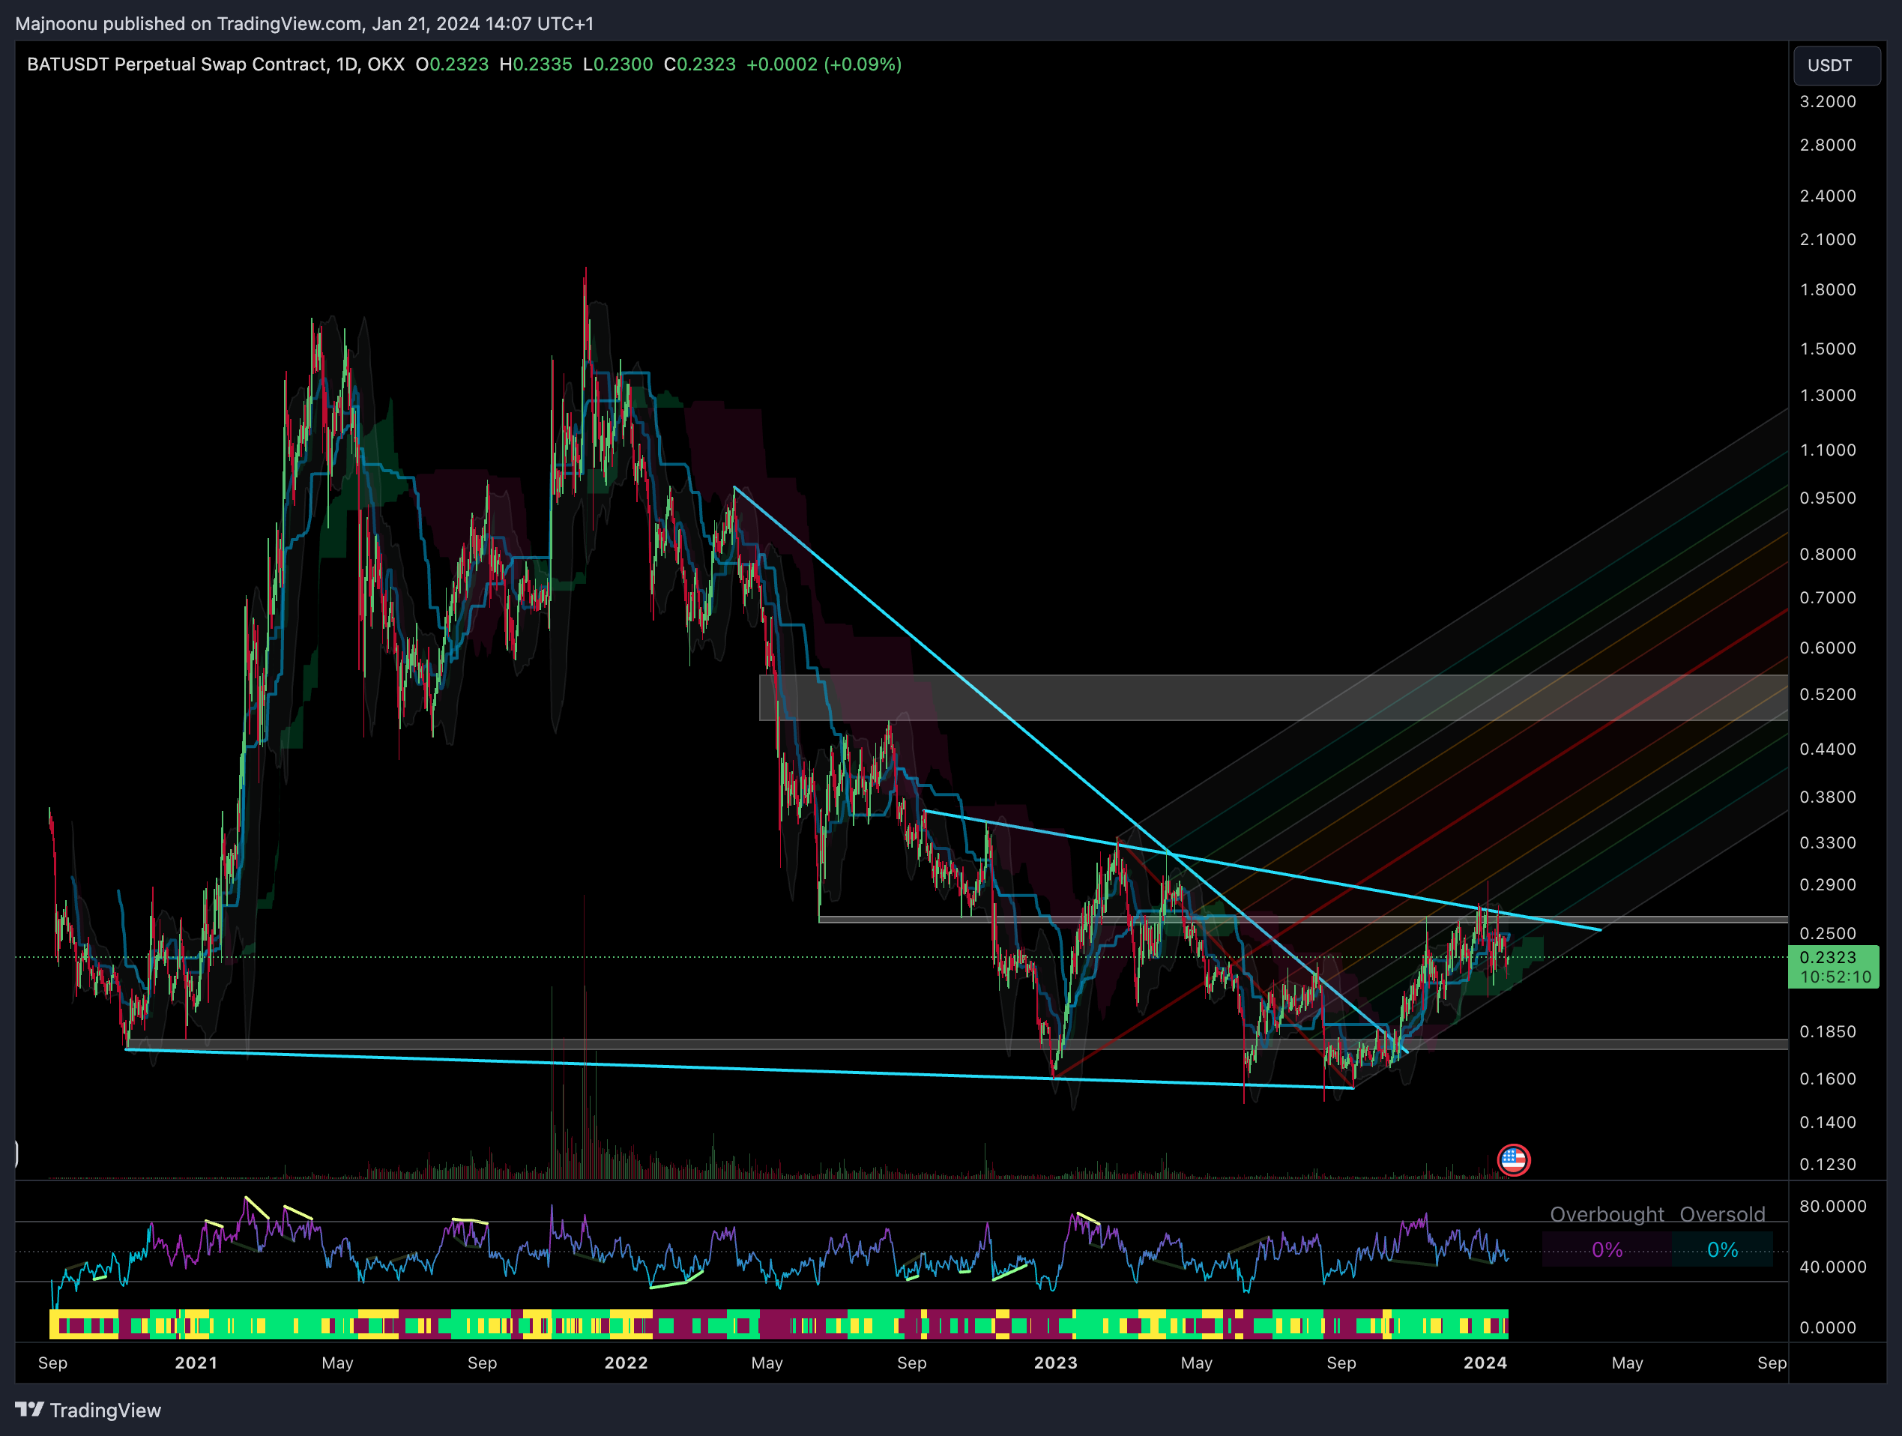
Task: Click the magenta 0% Overbought value
Action: [1606, 1249]
